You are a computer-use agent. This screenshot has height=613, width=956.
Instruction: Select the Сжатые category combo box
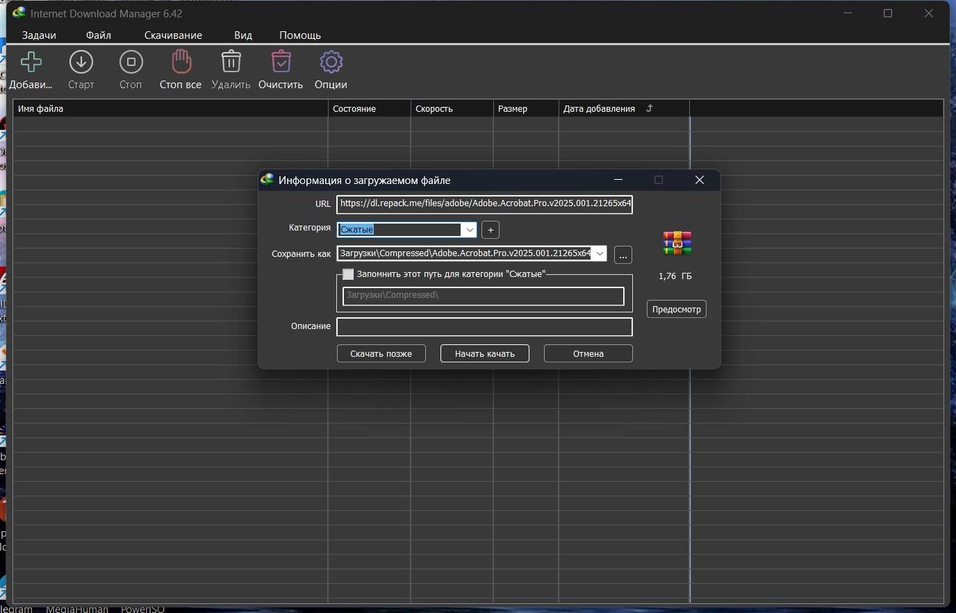[x=406, y=230]
